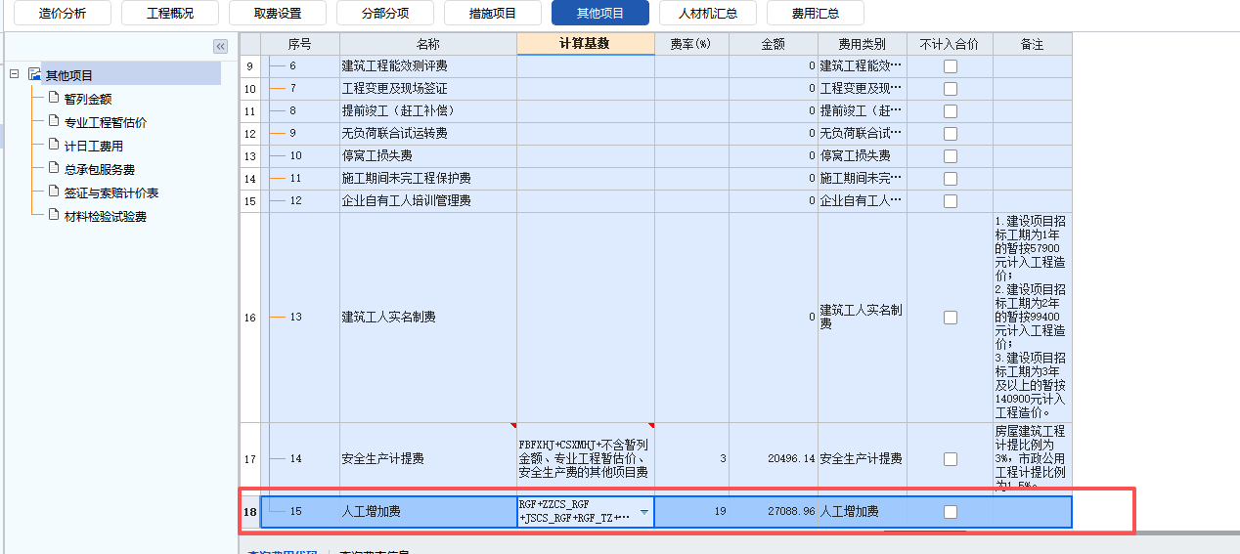Click the 备注 column header
Viewport: 1240px width, 554px height.
click(1032, 44)
